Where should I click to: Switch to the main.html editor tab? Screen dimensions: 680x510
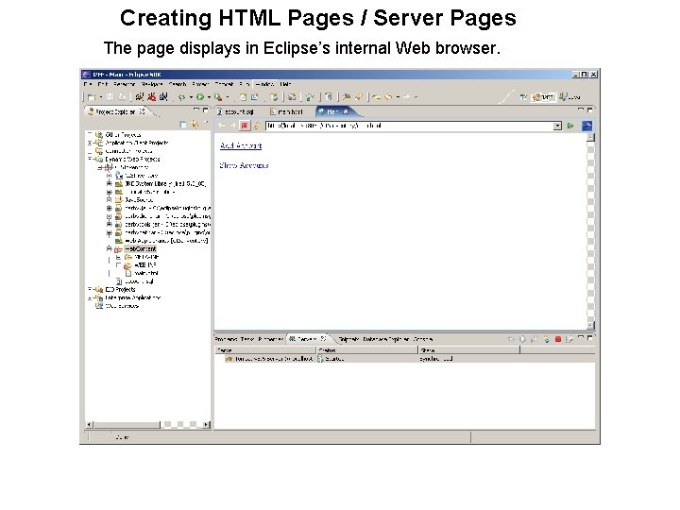[286, 111]
